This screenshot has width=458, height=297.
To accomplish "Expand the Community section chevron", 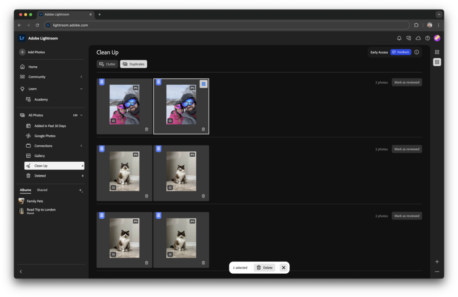I will (x=81, y=77).
